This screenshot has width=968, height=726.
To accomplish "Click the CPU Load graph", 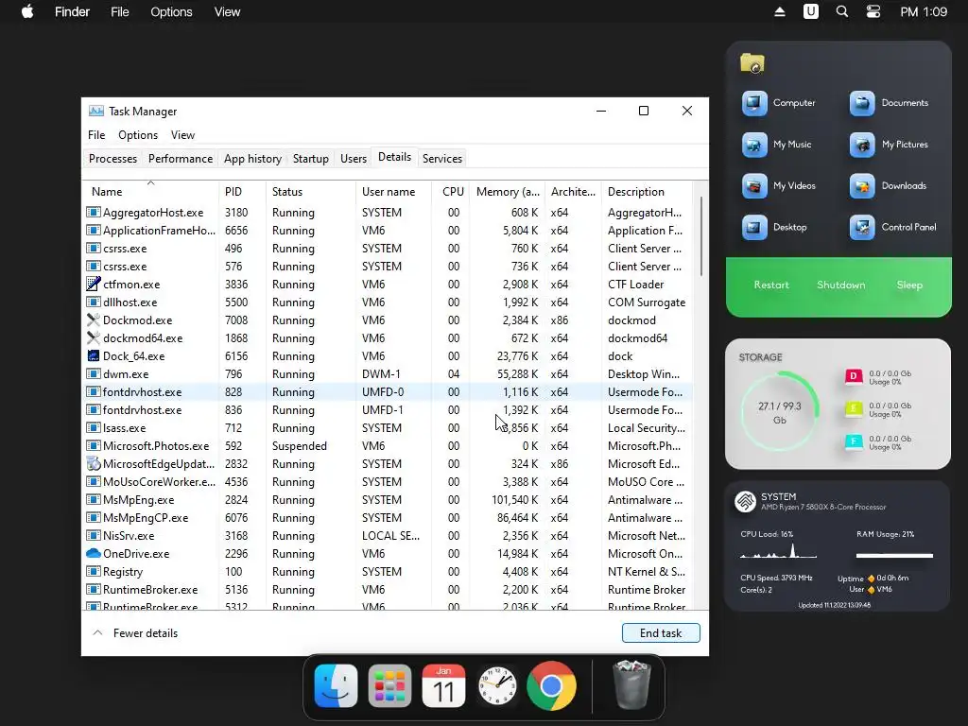I will tap(779, 550).
